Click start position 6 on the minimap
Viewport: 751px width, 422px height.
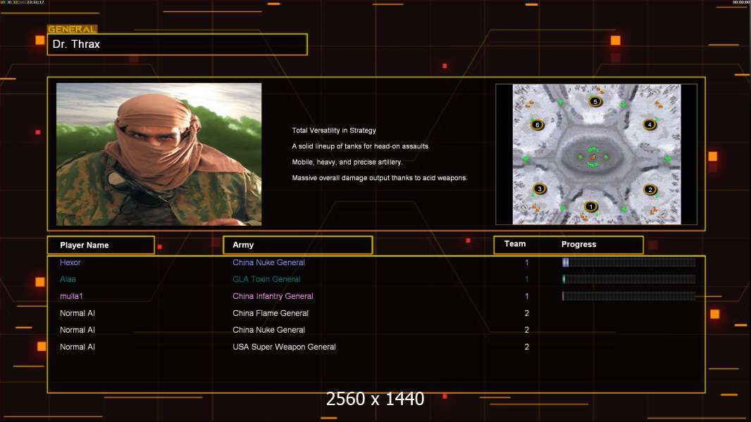point(537,124)
